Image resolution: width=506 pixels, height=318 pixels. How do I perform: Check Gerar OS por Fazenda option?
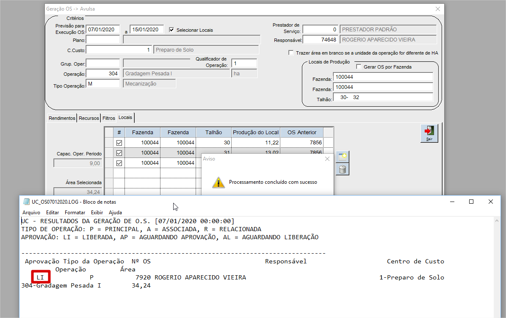(359, 66)
